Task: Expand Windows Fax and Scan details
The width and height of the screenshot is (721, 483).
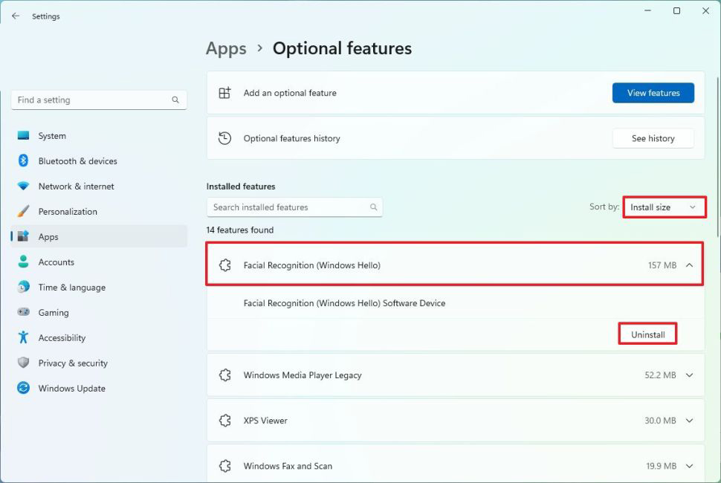Action: [689, 467]
